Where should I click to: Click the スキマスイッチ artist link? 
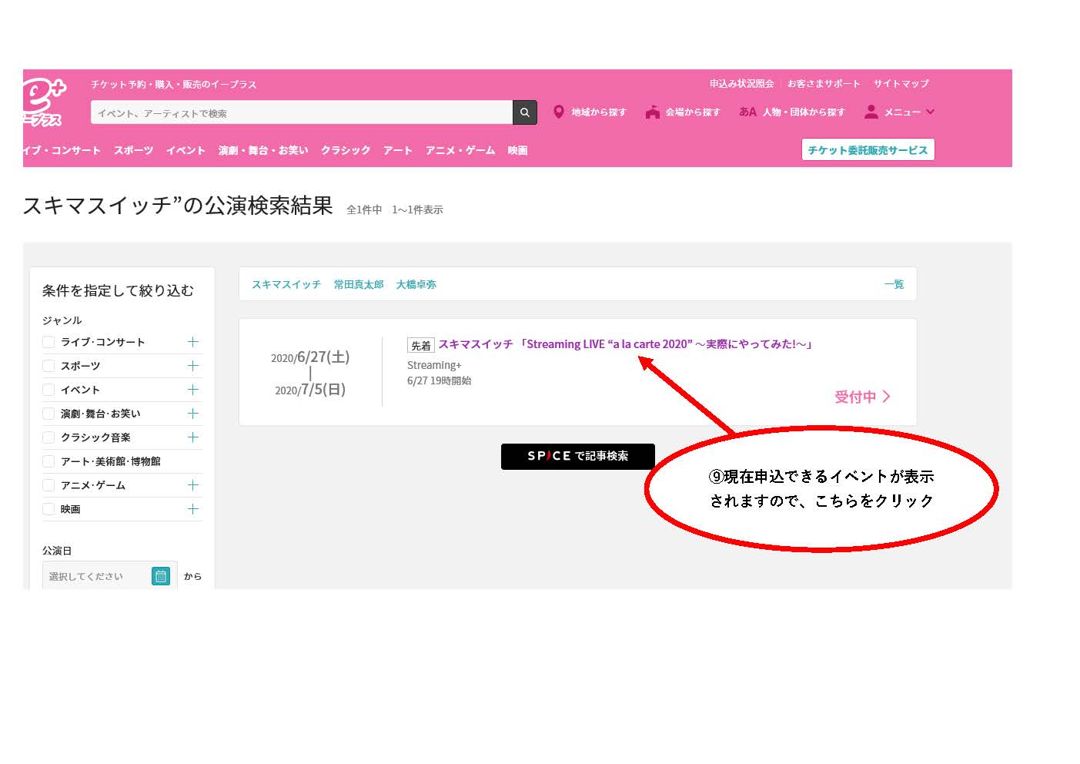click(286, 284)
